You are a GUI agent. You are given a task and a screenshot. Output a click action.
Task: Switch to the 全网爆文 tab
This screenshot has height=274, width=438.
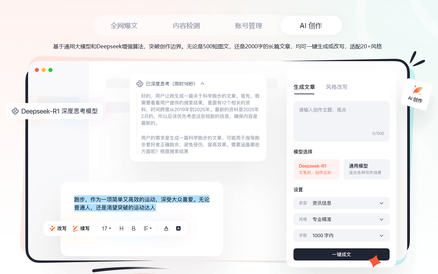pyautogui.click(x=124, y=26)
